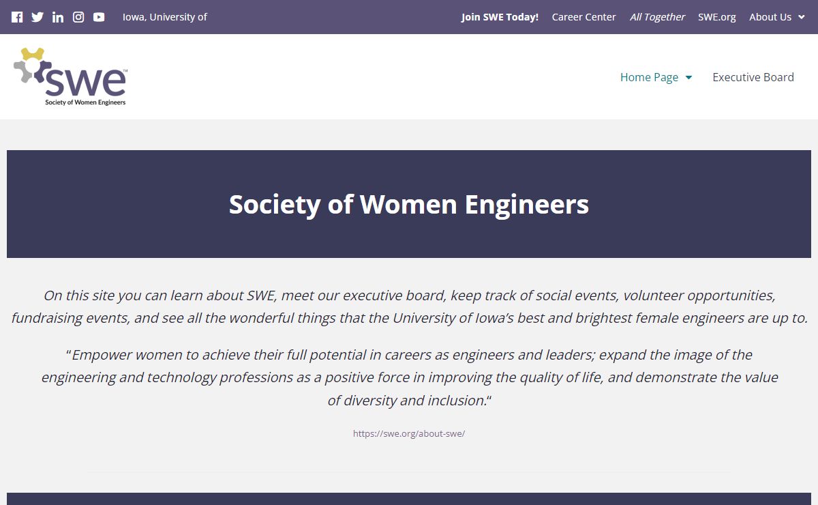The image size is (818, 505).
Task: Open the LinkedIn social icon
Action: coord(58,17)
